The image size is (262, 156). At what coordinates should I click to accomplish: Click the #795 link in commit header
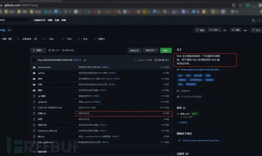tap(77, 60)
